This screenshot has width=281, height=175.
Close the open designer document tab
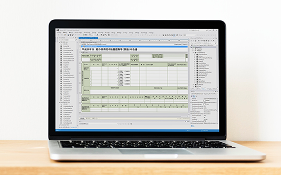point(97,38)
